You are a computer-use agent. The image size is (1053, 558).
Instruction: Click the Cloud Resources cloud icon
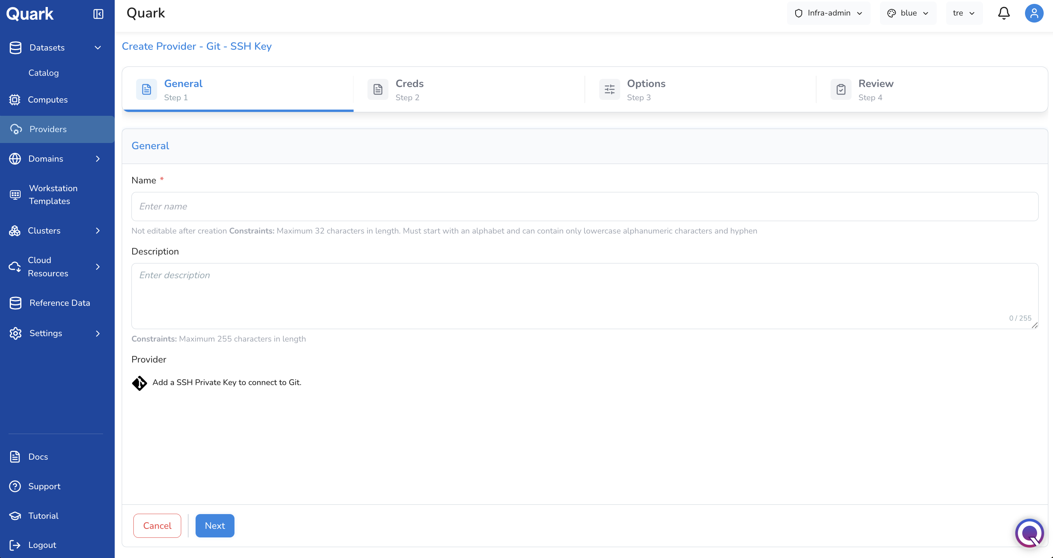(15, 266)
